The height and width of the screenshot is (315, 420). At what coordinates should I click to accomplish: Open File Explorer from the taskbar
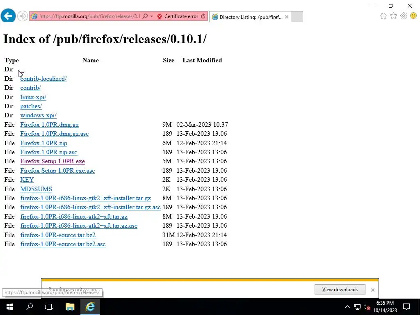point(70,307)
